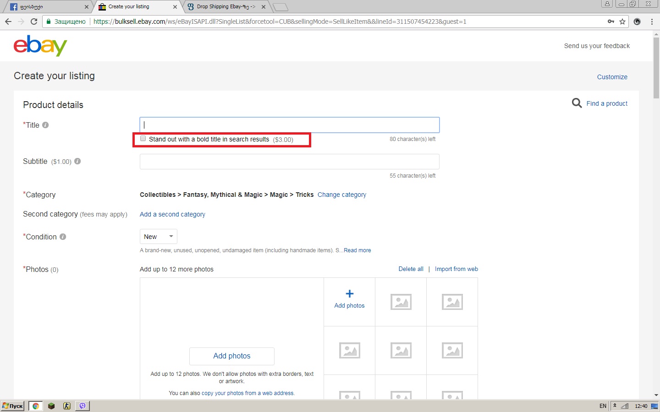Click the Пуск start button
This screenshot has width=660, height=412.
click(12, 406)
